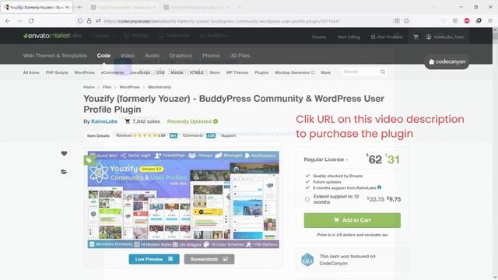Click the Youzify item preview image
Image resolution: width=498 pixels, height=280 pixels.
[184, 200]
